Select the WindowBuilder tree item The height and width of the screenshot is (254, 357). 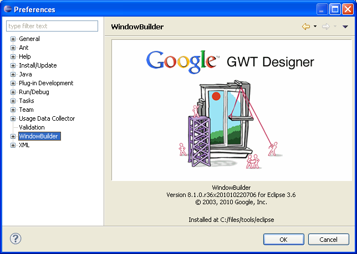[x=39, y=136]
